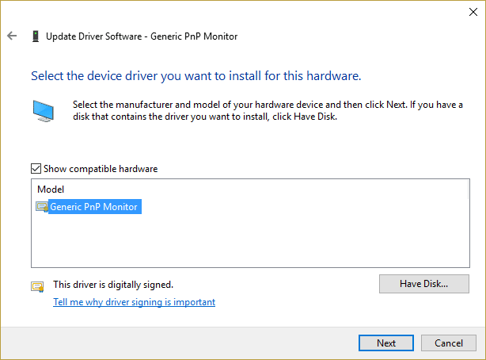Viewport: 486px width, 360px height.
Task: Click the icon next to the Generic PnP Monitor entry
Action: pos(41,207)
